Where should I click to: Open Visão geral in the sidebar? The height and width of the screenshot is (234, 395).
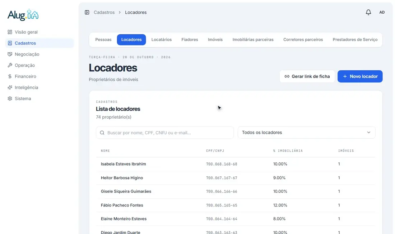pos(39,32)
